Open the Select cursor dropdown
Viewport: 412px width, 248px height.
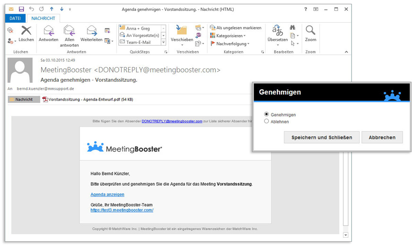[x=294, y=43]
